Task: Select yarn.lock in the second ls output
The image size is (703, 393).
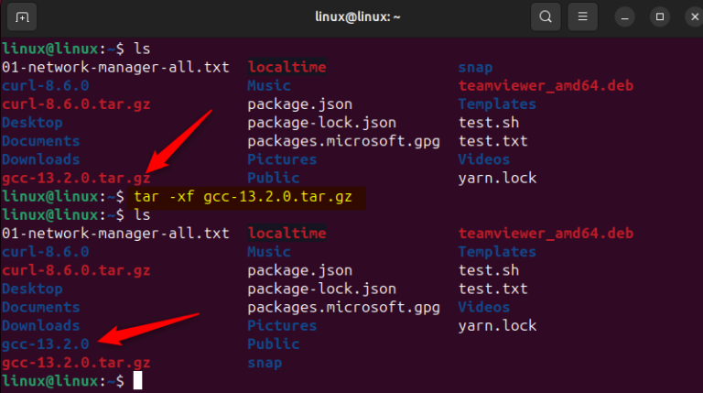Action: [x=497, y=325]
